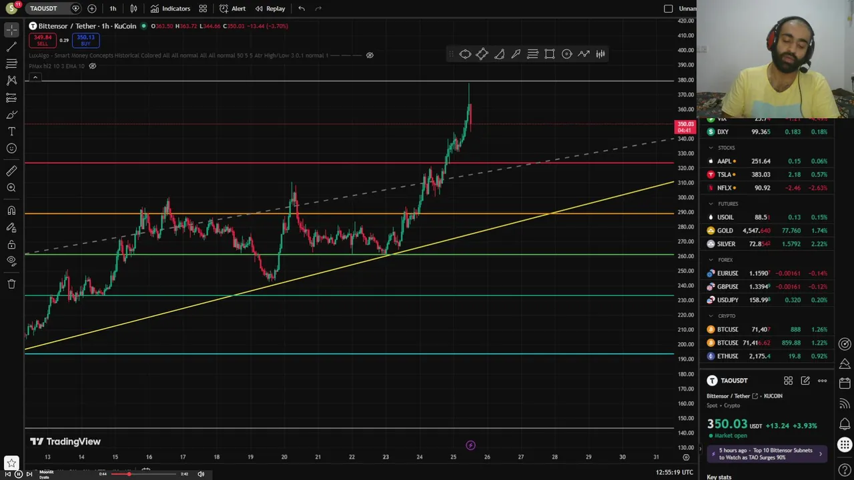Click the compare or add symbol plus

[91, 9]
